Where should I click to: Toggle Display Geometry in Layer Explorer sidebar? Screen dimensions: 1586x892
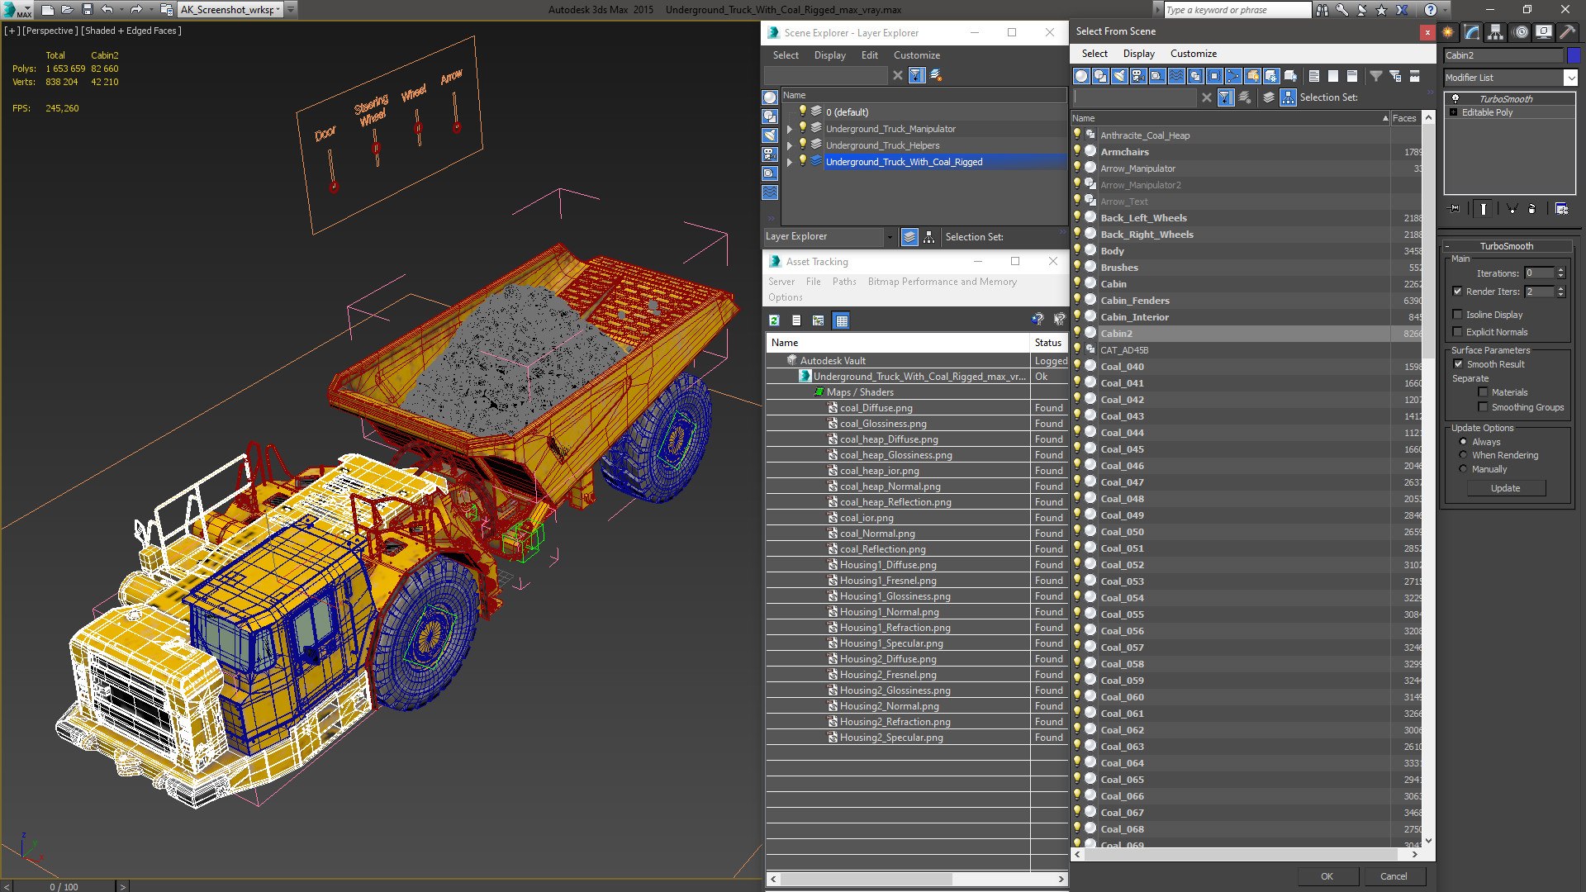770,97
